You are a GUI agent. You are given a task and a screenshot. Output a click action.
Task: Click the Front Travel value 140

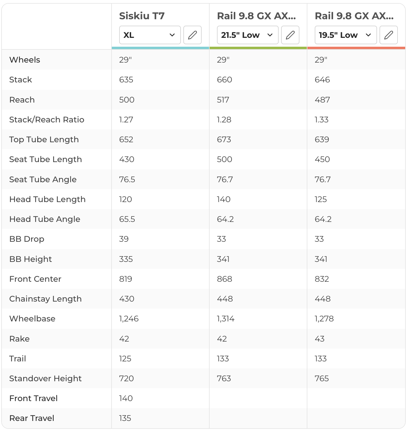coord(126,398)
